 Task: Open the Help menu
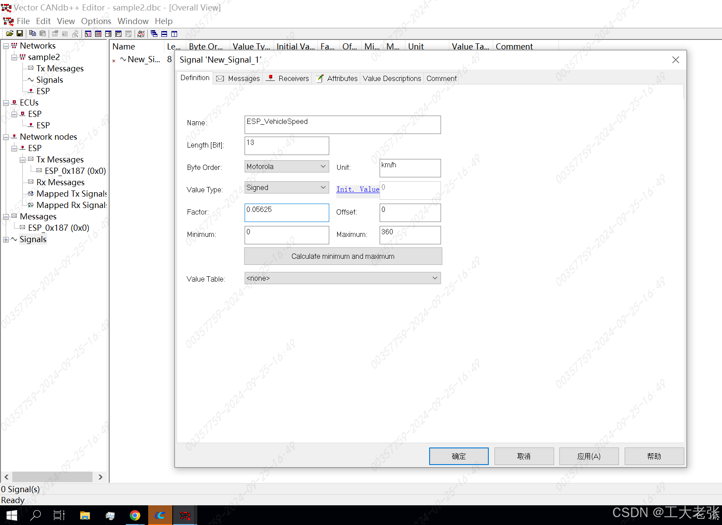pos(164,21)
